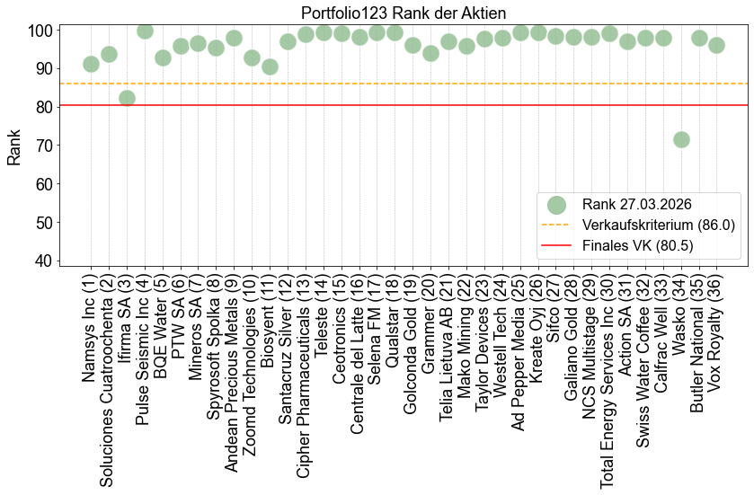Click the Ifirma SA data point near rank 82

pyautogui.click(x=127, y=98)
